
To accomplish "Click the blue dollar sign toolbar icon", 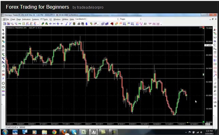I will (x=87, y=24).
